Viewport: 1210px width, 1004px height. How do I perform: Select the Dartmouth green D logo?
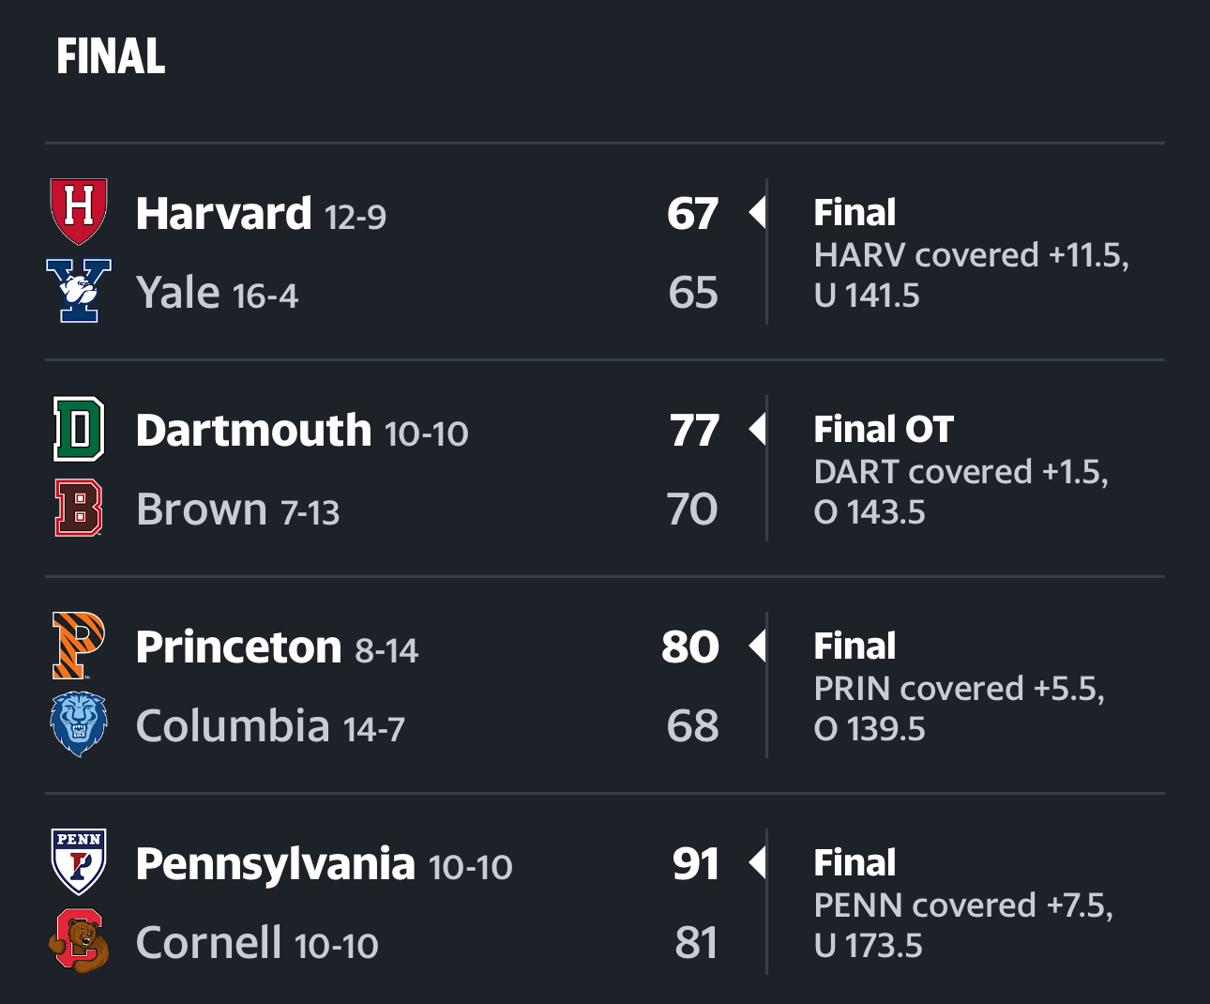79,429
